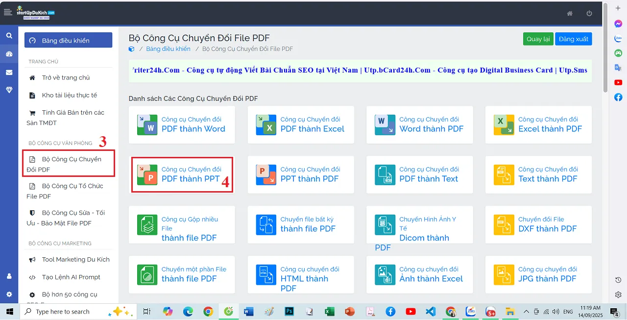627x320 pixels.
Task: Open the Bảng điều khiển sidebar button
Action: [x=68, y=40]
